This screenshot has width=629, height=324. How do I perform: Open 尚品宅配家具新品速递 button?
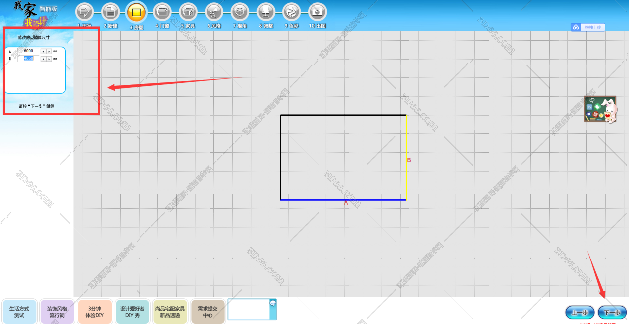170,312
